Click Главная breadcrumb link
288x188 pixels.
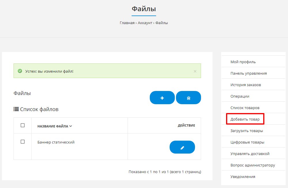pos(127,23)
